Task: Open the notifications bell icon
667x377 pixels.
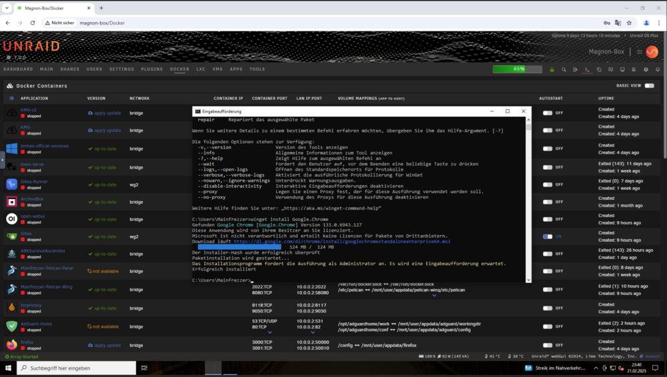Action: click(658, 69)
